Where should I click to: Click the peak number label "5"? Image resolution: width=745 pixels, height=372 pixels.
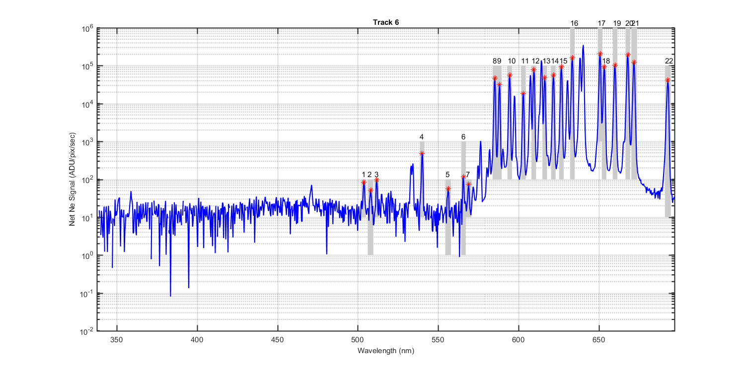click(447, 175)
